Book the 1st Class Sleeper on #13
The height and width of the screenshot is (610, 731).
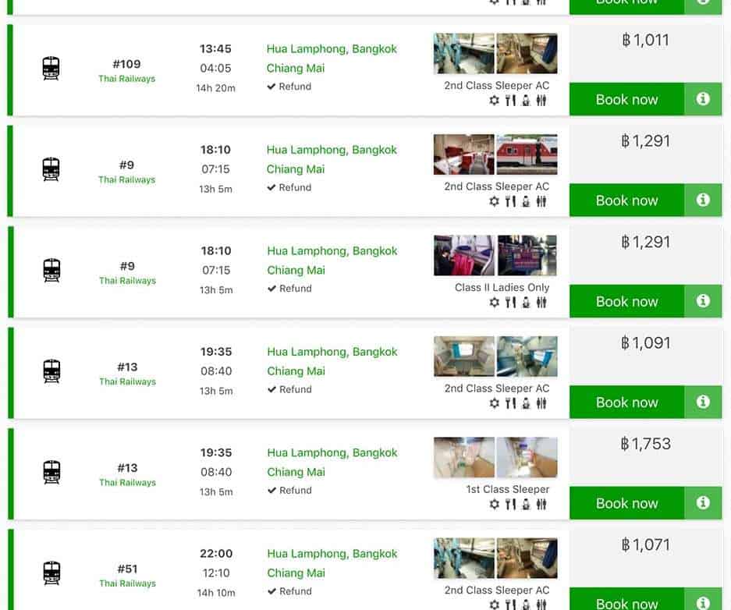click(626, 503)
